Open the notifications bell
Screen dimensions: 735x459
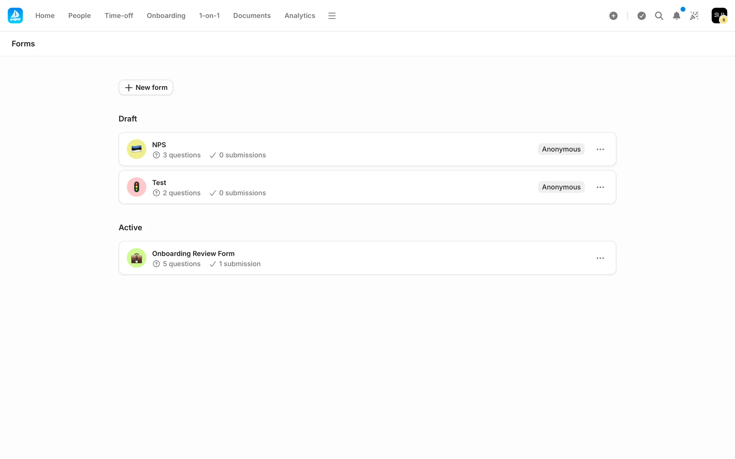676,16
